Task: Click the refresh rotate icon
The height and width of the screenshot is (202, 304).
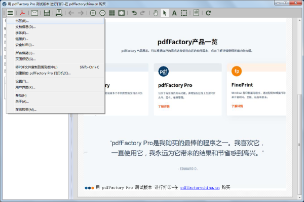Action: [x=208, y=13]
